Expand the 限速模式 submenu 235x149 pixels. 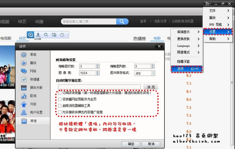tap(187, 52)
